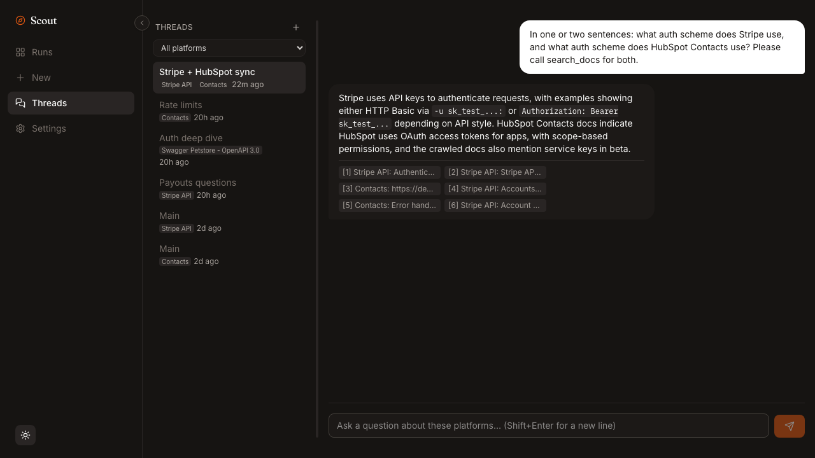
Task: Open citation [3] Contacts: https://de...
Action: (x=390, y=189)
